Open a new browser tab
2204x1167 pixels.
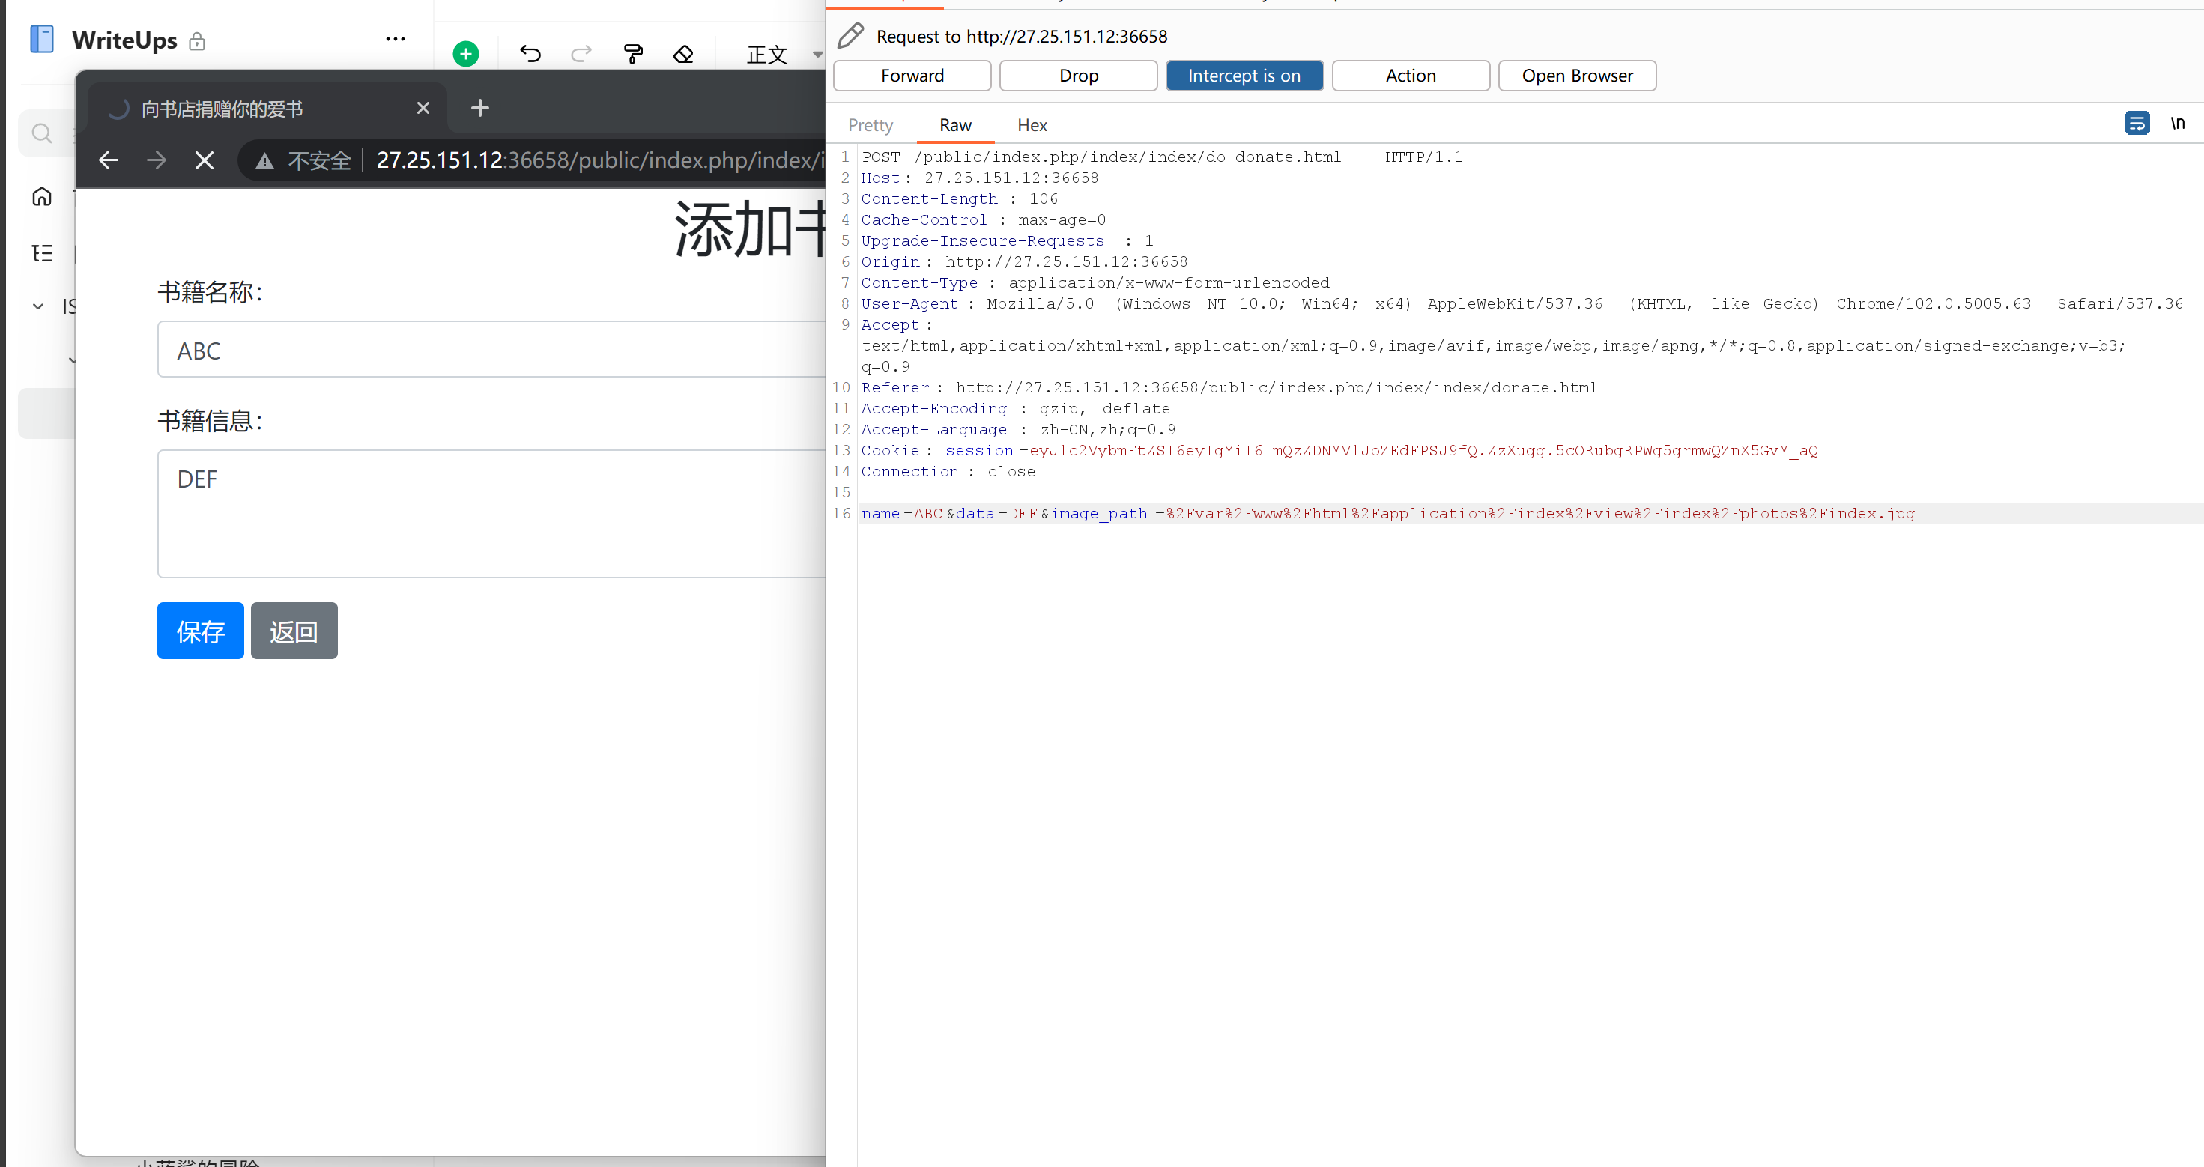(x=480, y=108)
